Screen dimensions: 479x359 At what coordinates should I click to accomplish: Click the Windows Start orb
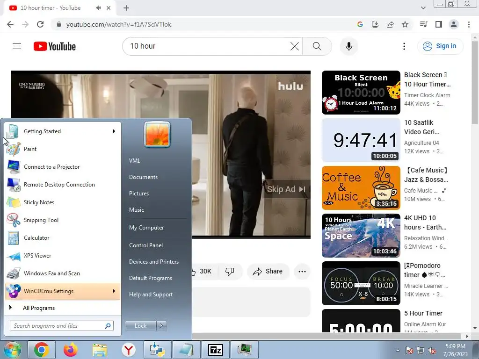click(x=13, y=350)
